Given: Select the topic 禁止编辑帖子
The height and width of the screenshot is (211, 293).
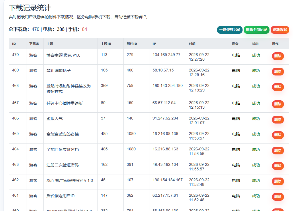Looking at the screenshot, I should click(58, 71).
